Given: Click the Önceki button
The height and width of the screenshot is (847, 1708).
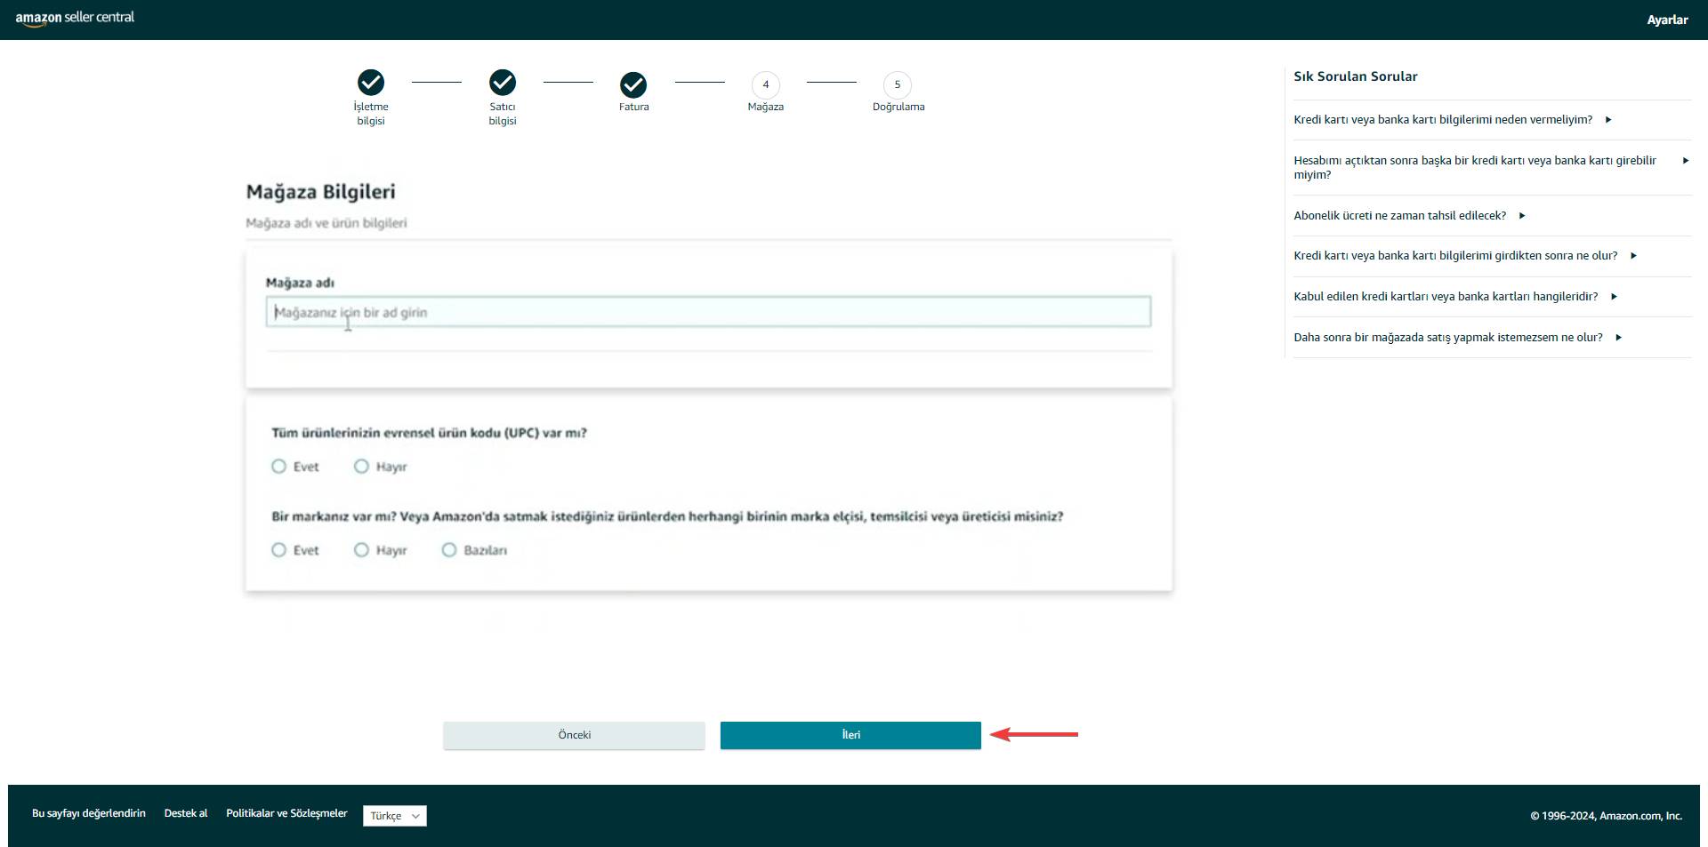Looking at the screenshot, I should tap(575, 735).
